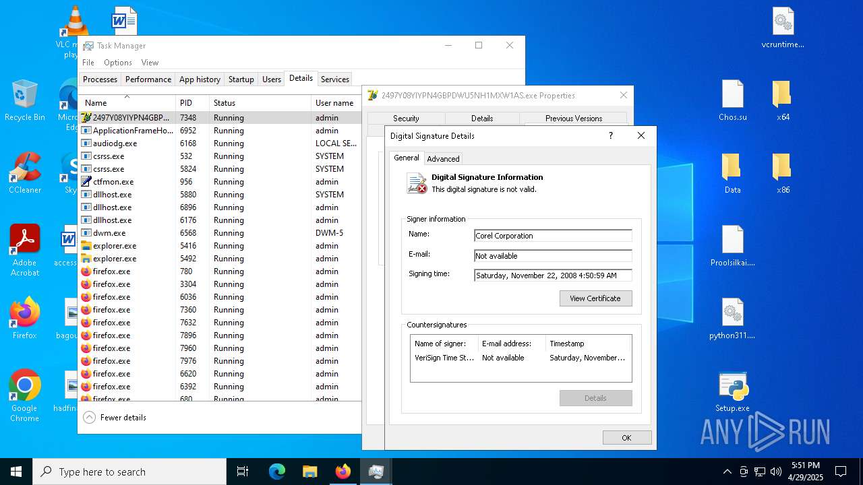Open Advanced tab in Digital Signature Details
The image size is (863, 485).
click(x=443, y=159)
